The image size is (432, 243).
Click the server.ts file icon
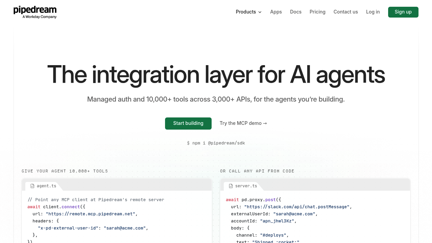[231, 186]
